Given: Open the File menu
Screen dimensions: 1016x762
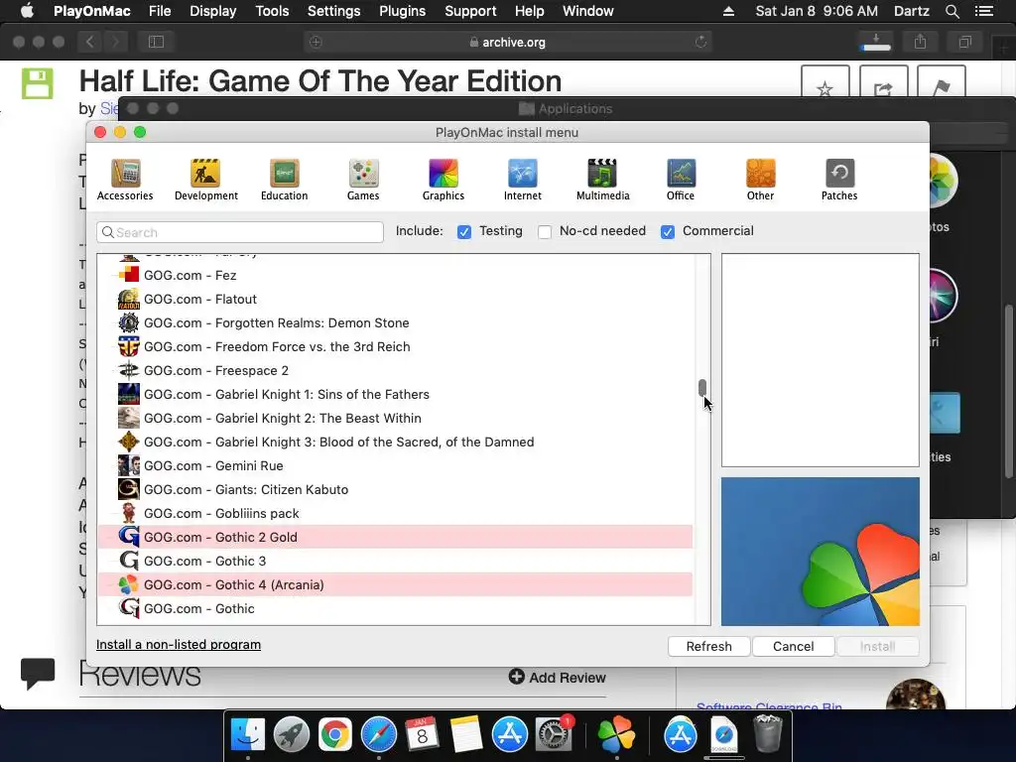Looking at the screenshot, I should [160, 11].
